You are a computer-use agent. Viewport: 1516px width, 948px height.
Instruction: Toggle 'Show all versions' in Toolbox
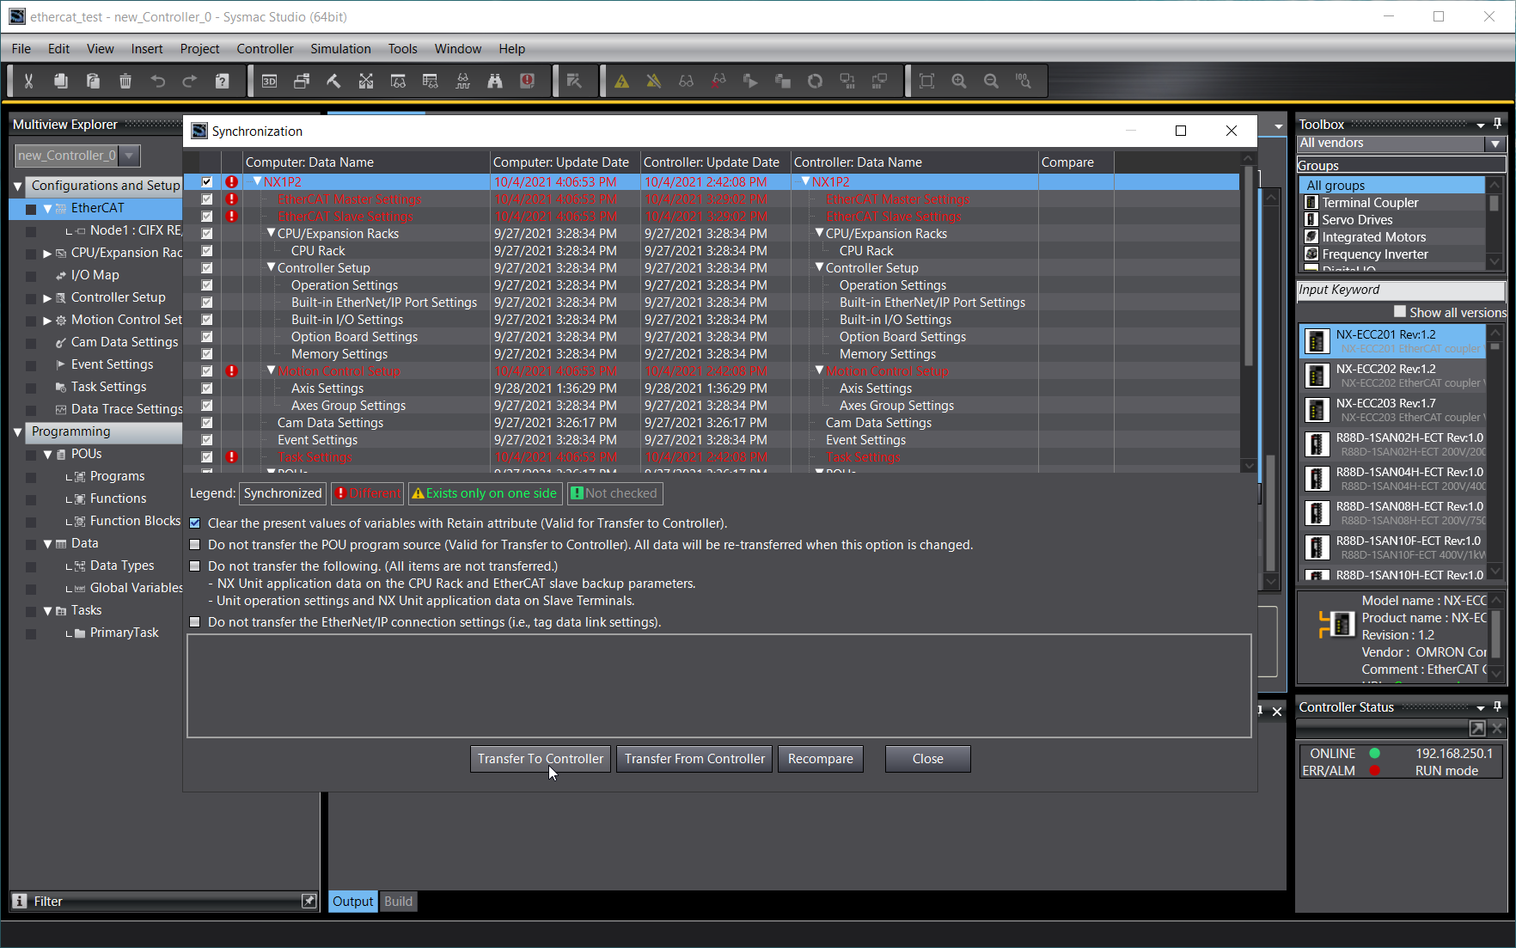(1400, 312)
